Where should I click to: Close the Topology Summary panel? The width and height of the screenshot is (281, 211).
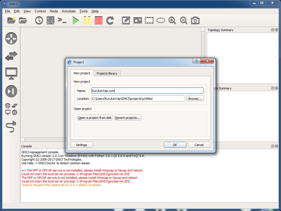tap(277, 30)
